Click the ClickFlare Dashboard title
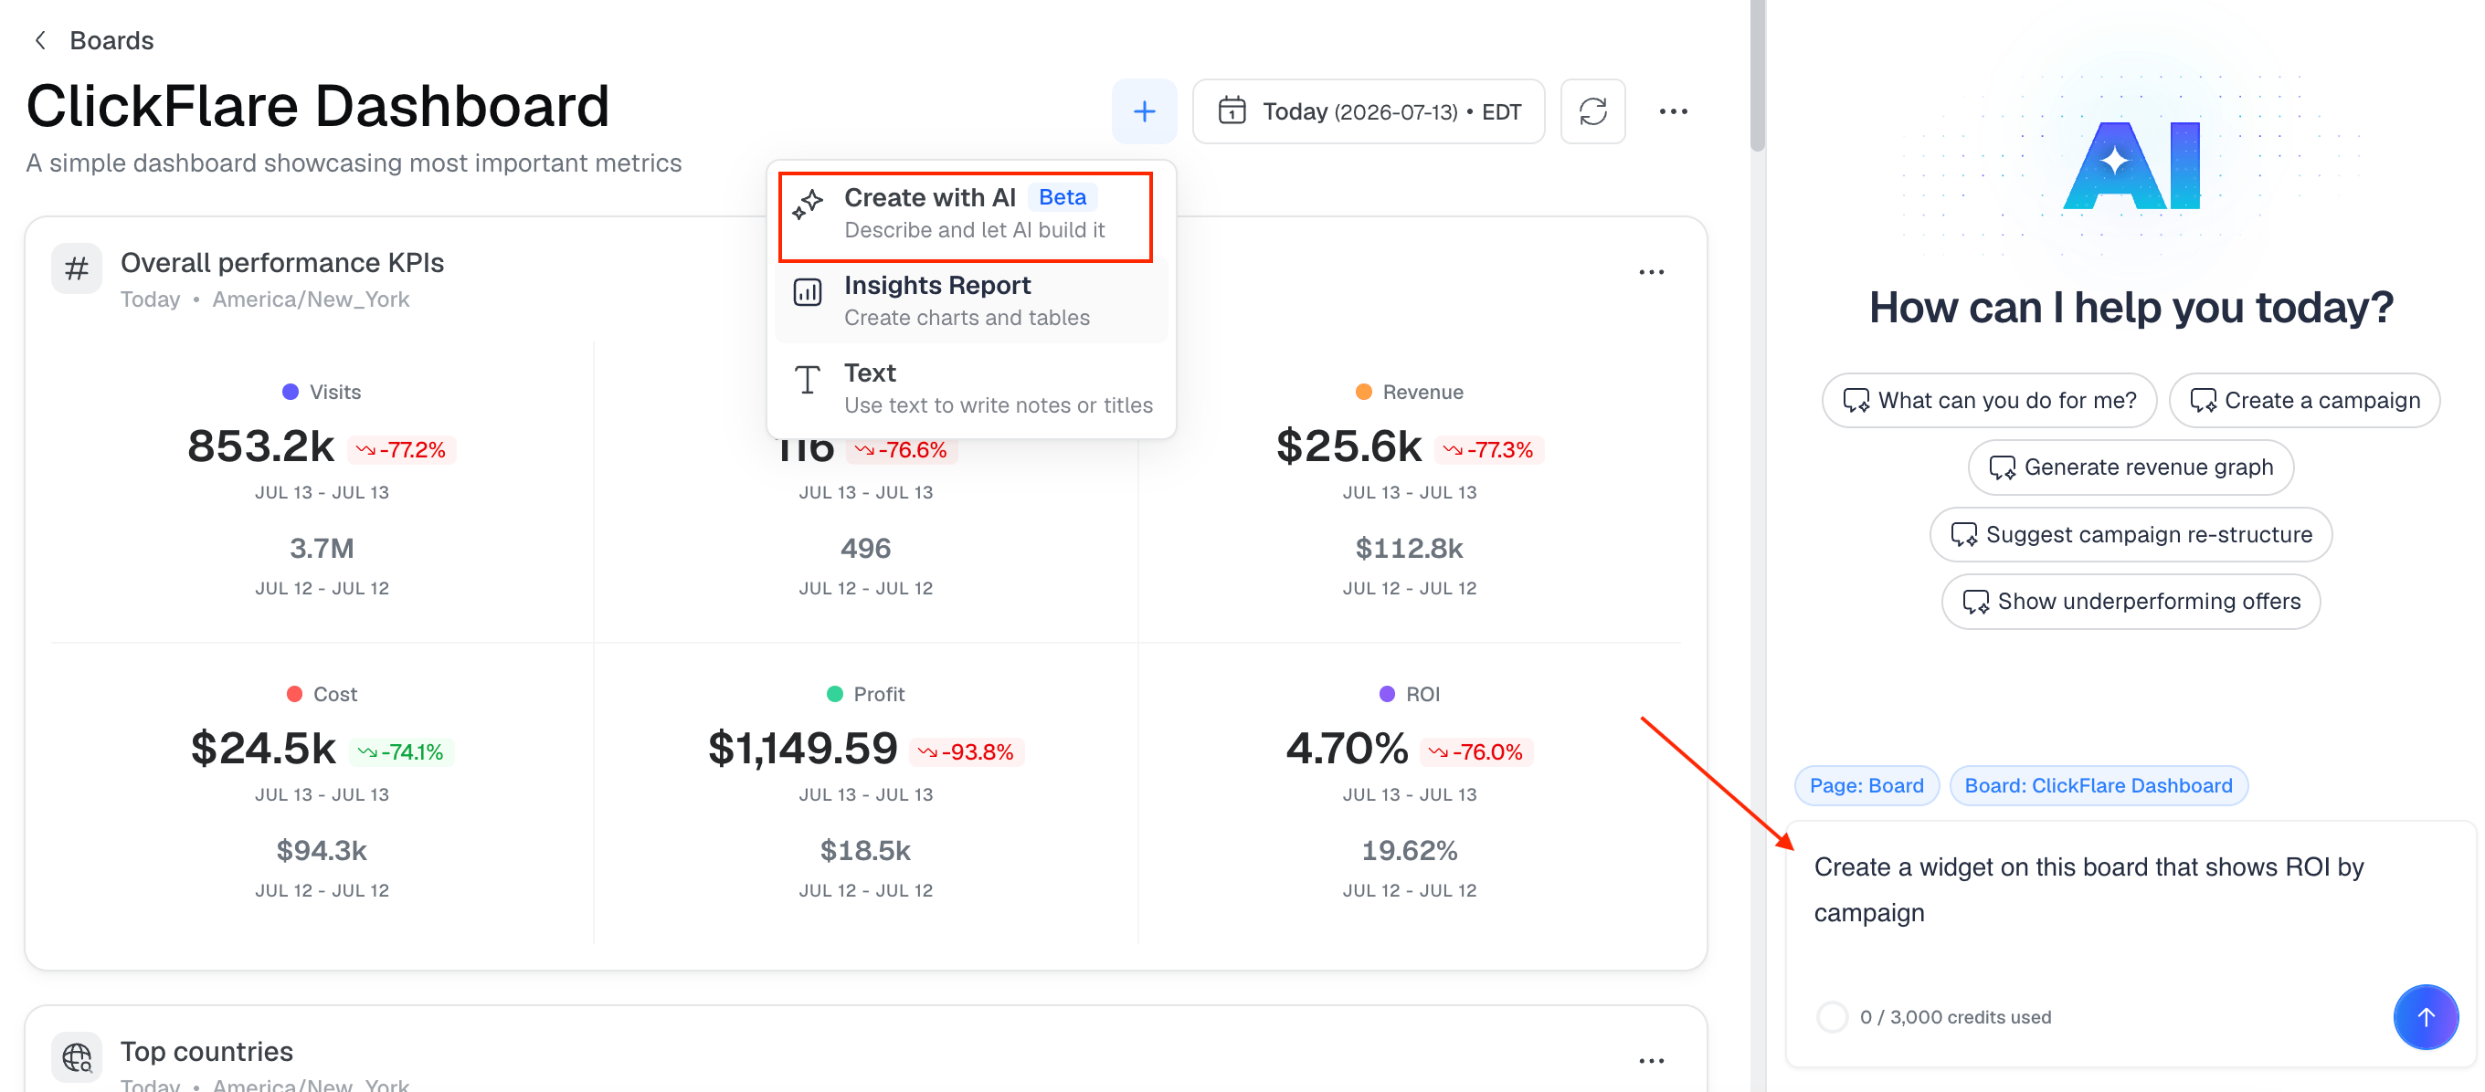Screen dimensions: 2485x1092 coord(318,105)
